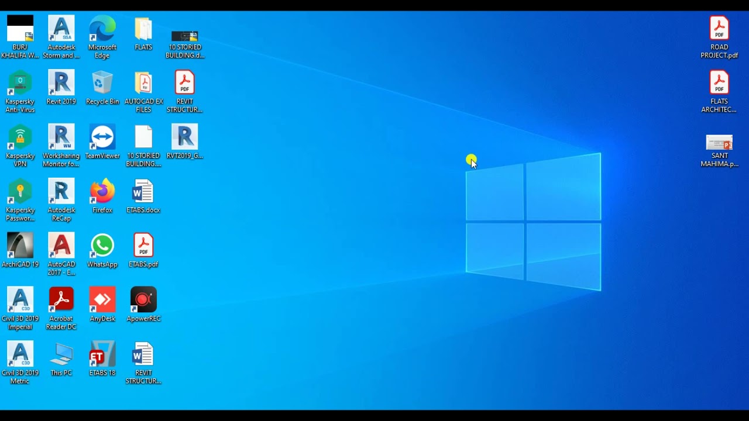The width and height of the screenshot is (749, 421).
Task: Select REVIT STRUCTUR... PDF file icon
Action: pos(185,91)
